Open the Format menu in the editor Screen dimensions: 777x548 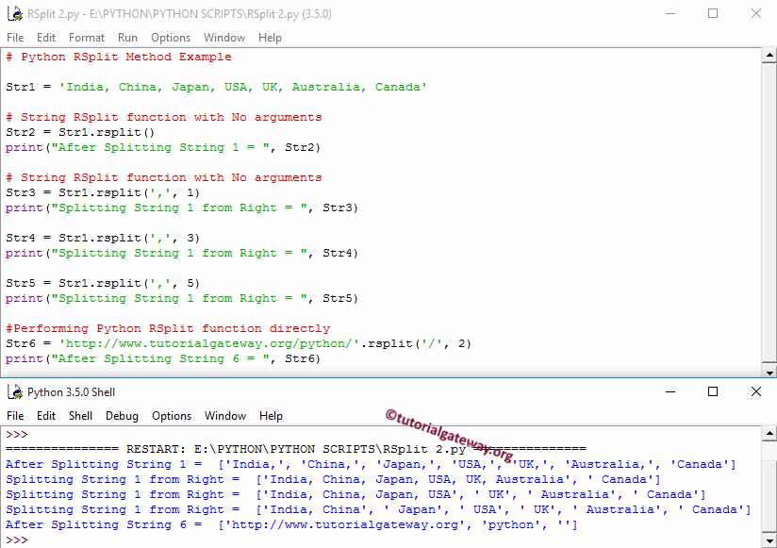(x=87, y=38)
